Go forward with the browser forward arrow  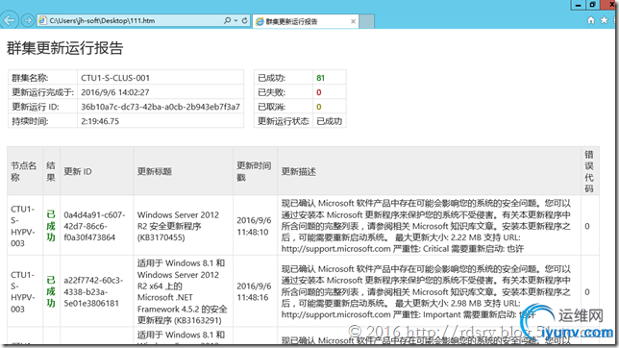click(x=28, y=20)
